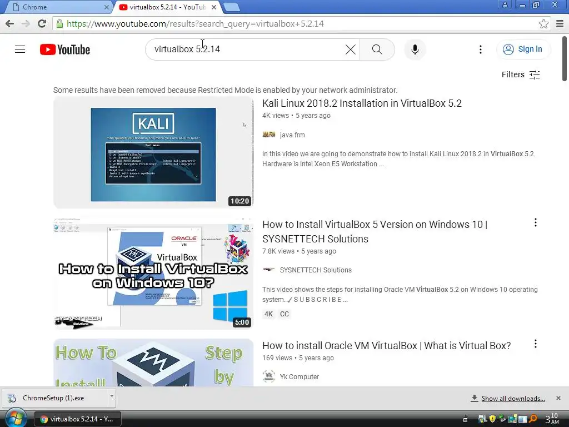569x427 pixels.
Task: Open the taskbar clock
Action: pyautogui.click(x=552, y=419)
